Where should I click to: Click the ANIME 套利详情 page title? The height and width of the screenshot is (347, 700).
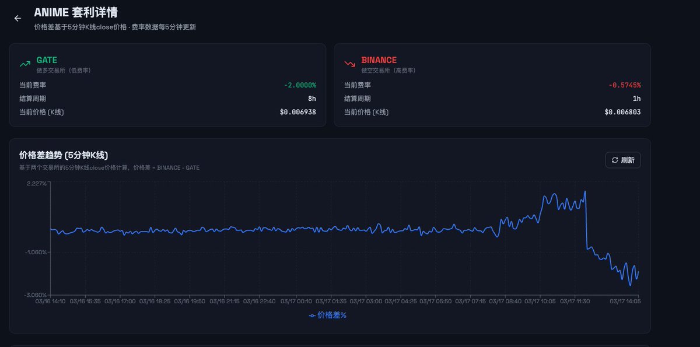76,13
